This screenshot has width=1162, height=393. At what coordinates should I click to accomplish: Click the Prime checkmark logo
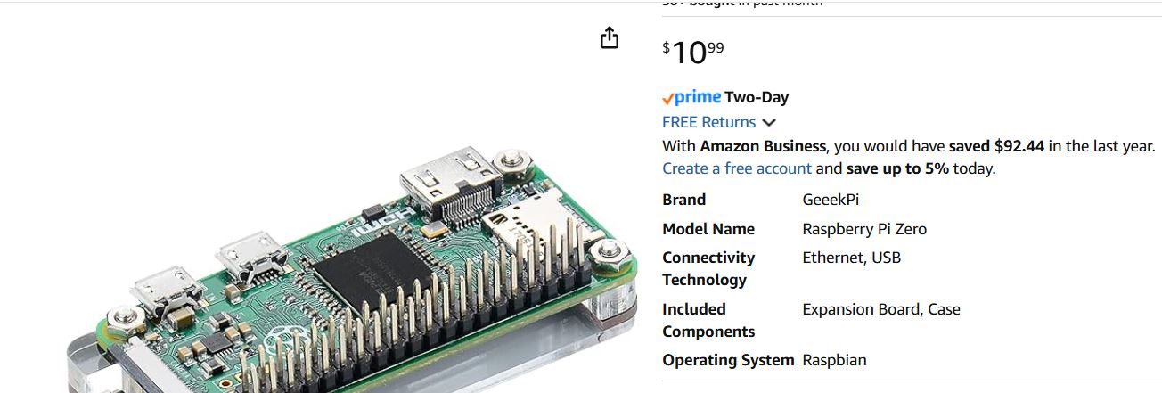691,97
